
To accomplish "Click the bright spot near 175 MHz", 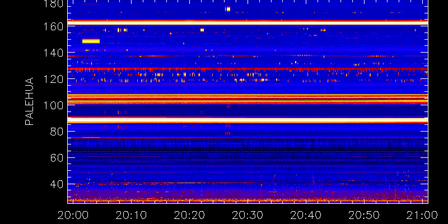I will click(x=228, y=9).
